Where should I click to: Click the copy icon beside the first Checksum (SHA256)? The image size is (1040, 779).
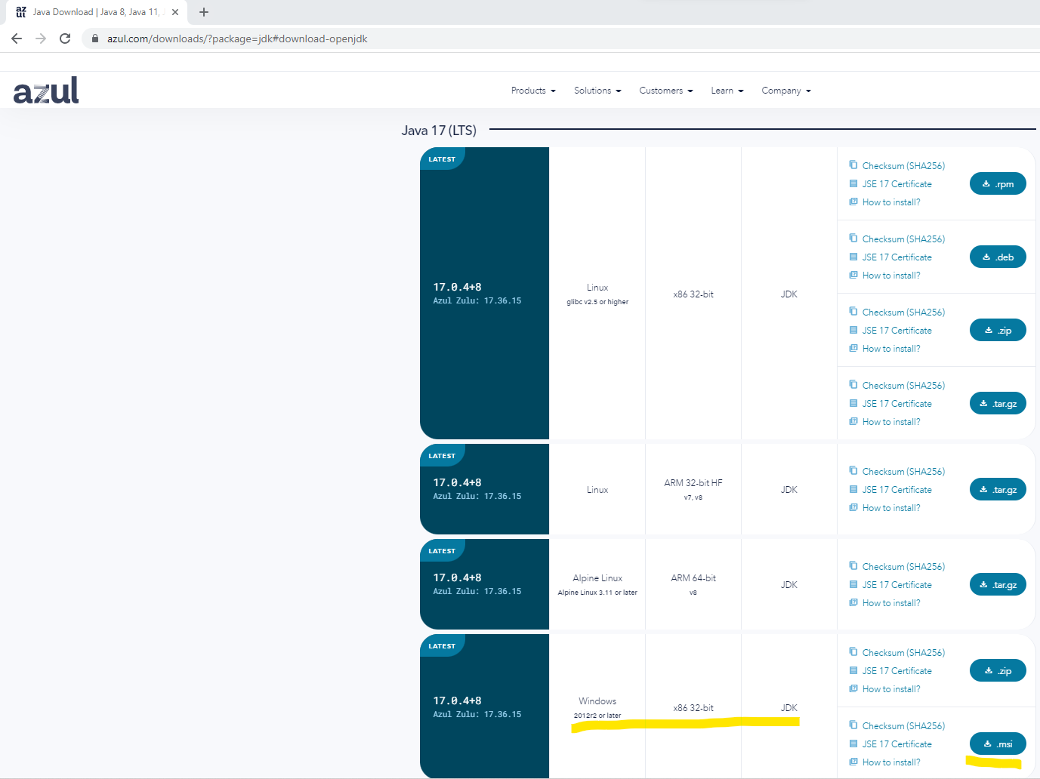pyautogui.click(x=853, y=165)
